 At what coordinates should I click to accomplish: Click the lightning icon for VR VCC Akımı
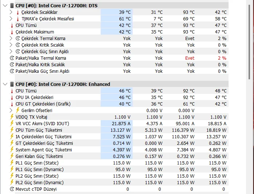[x=12, y=124]
